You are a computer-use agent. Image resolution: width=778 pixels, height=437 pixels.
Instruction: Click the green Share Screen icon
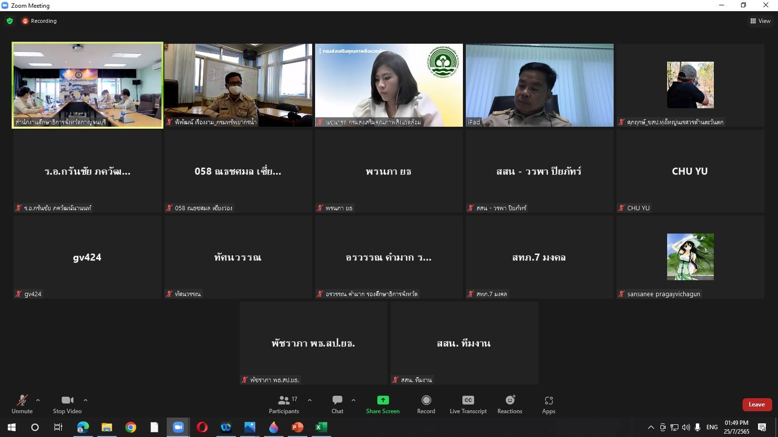click(383, 400)
